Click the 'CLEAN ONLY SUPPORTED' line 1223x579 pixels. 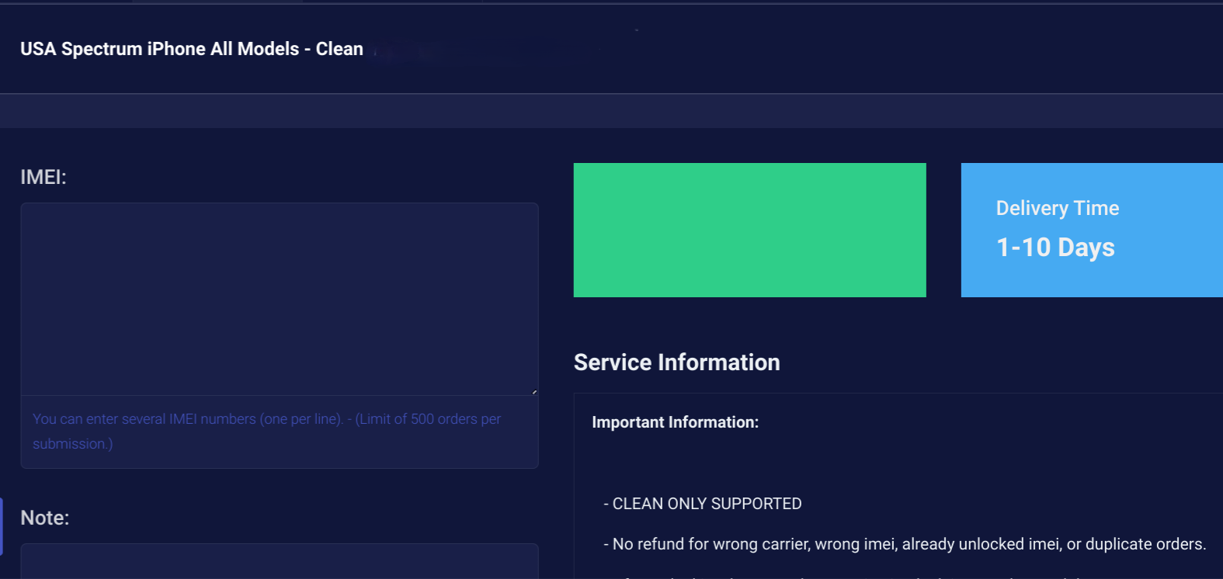click(x=703, y=504)
